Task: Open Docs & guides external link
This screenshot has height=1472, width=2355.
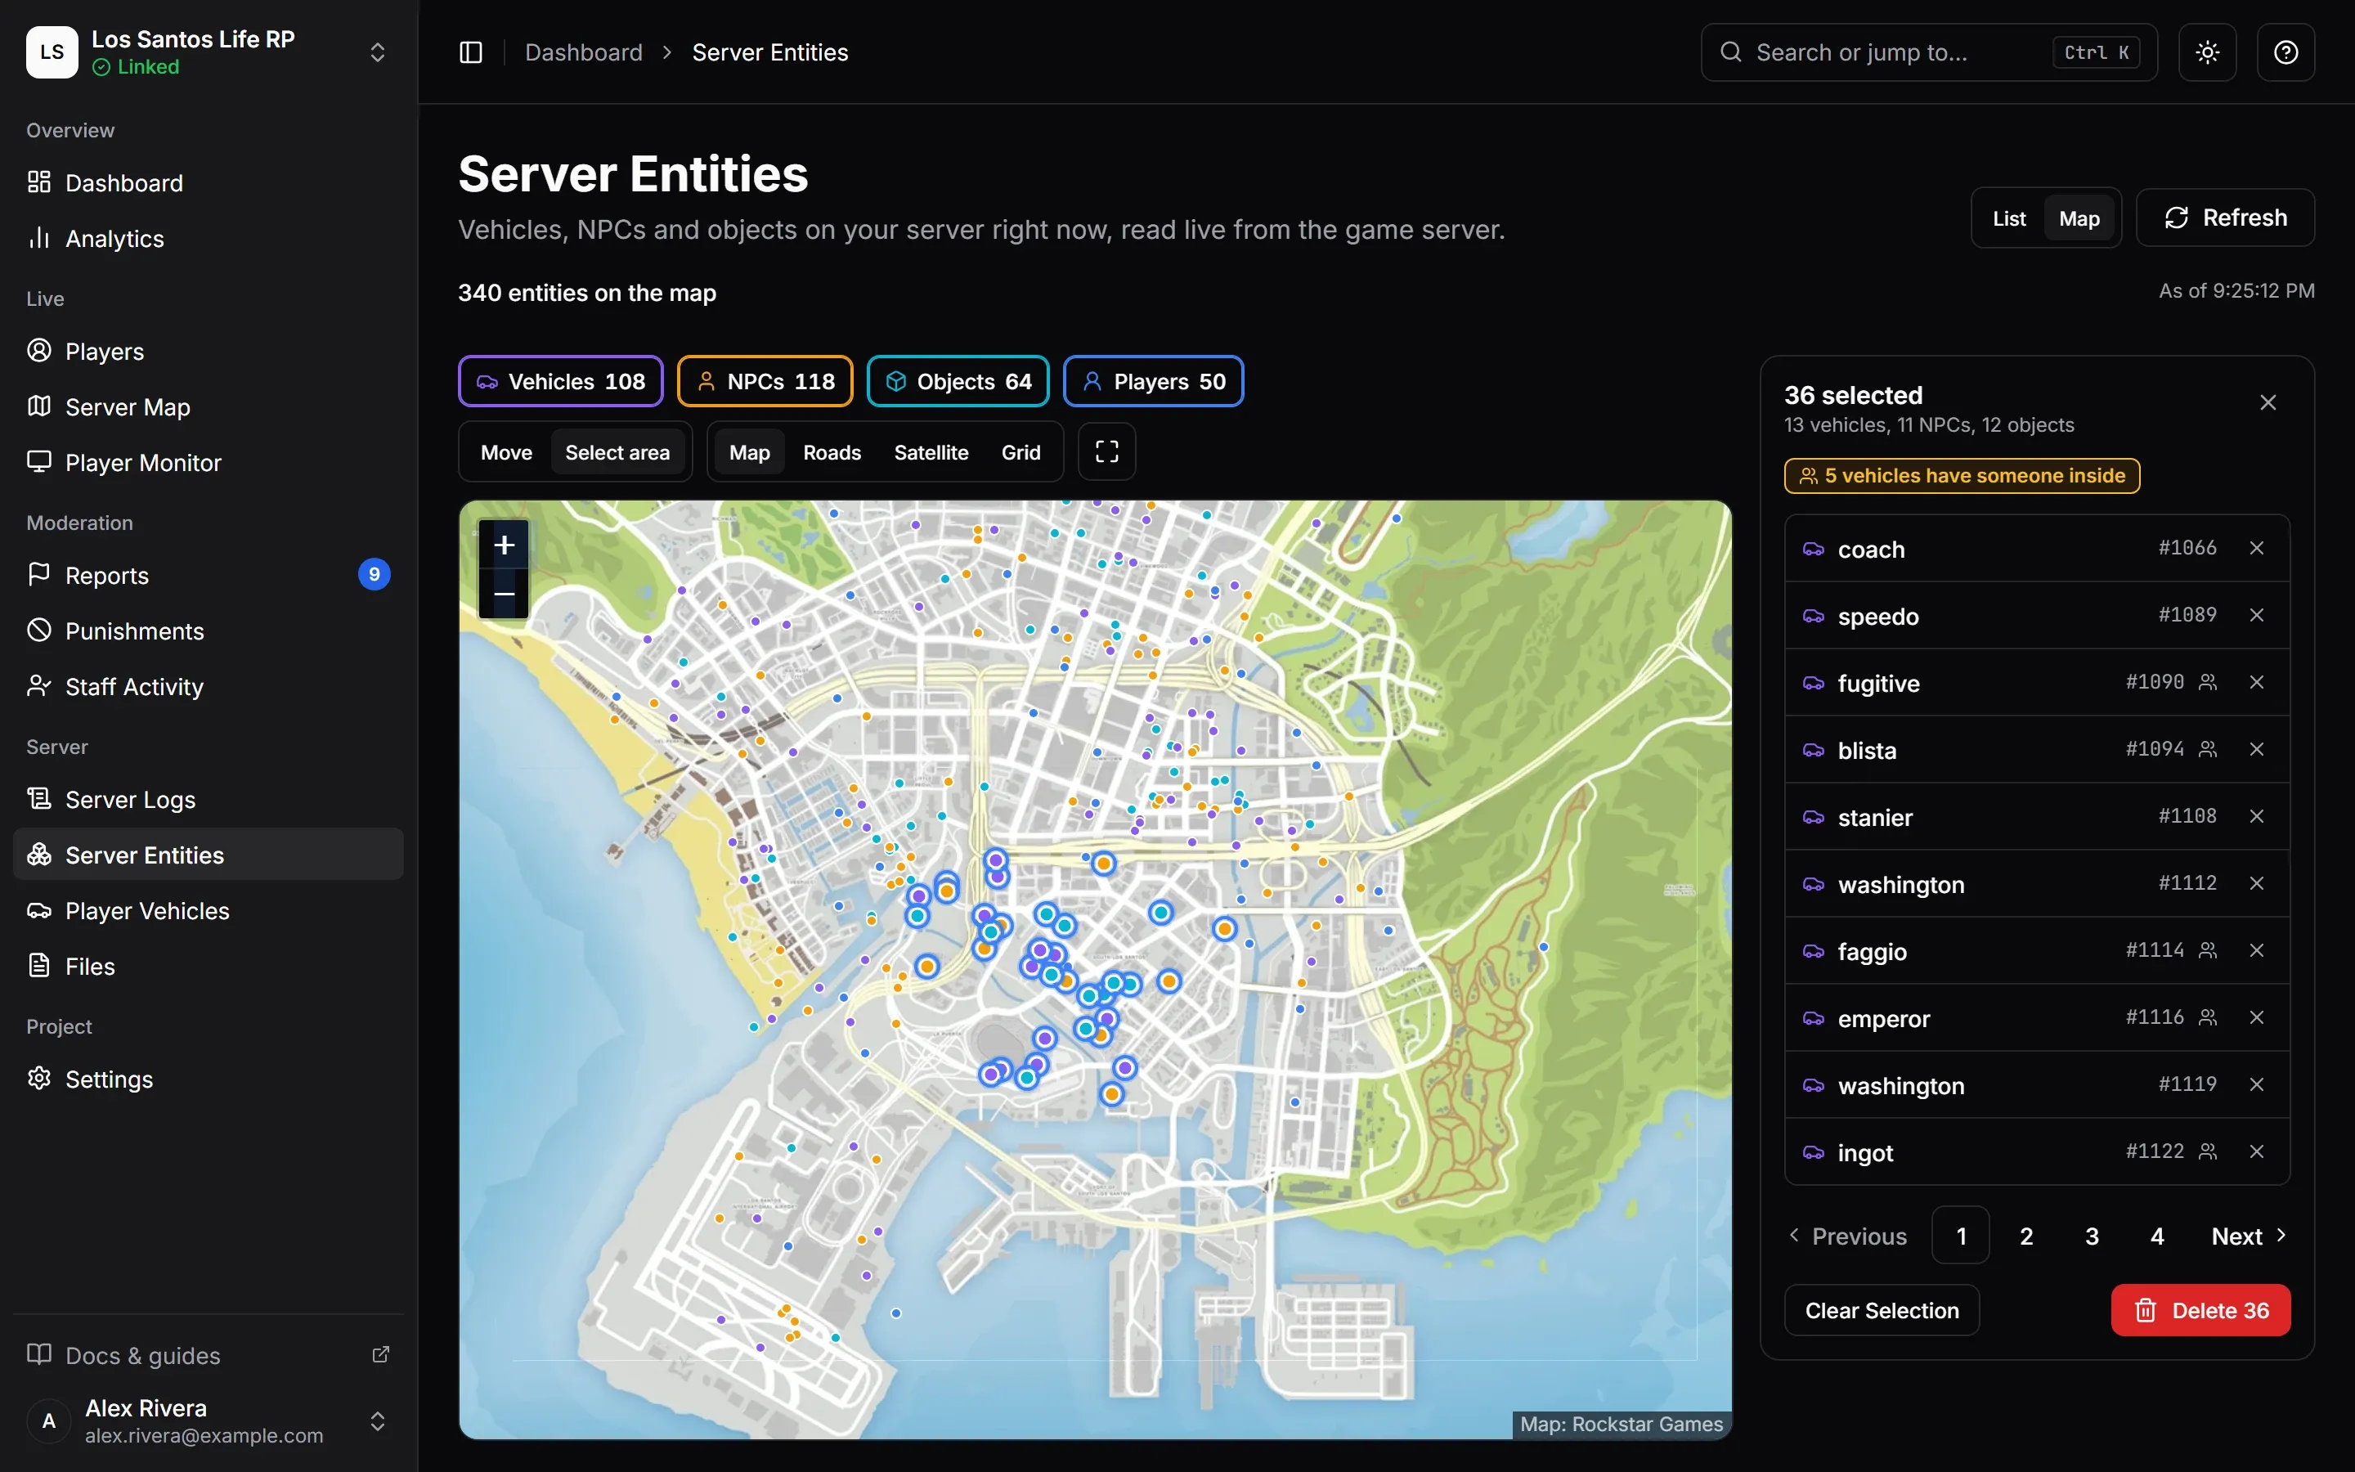Action: [380, 1355]
